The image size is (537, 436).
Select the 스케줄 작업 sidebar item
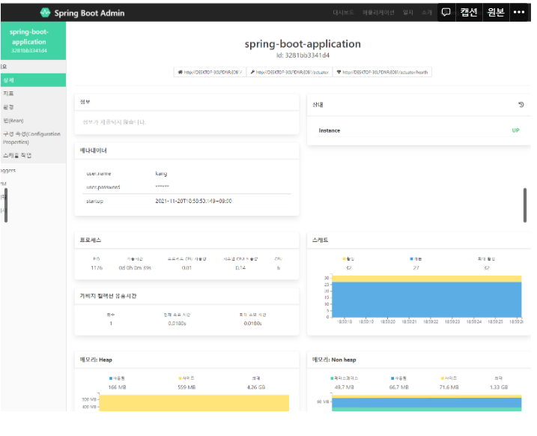pos(33,156)
